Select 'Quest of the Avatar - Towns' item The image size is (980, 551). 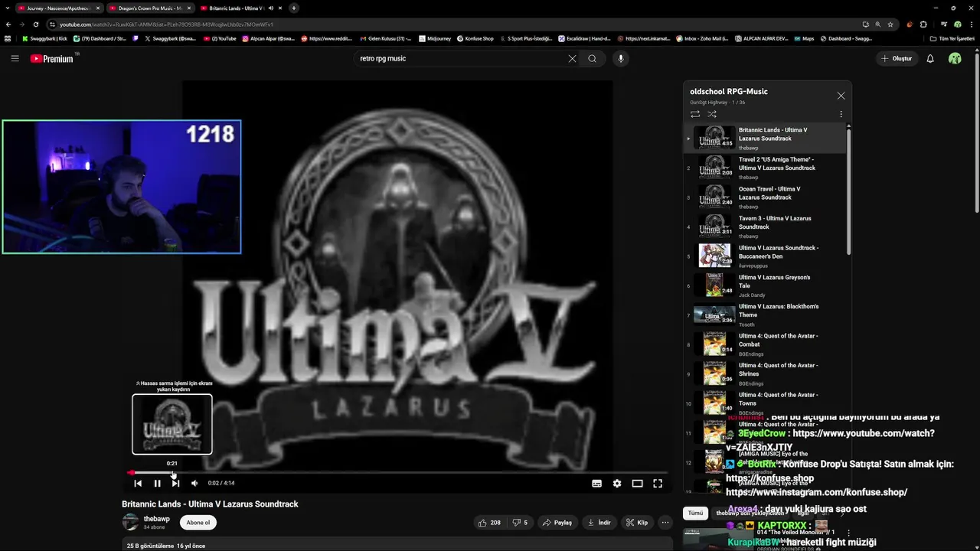(x=764, y=403)
